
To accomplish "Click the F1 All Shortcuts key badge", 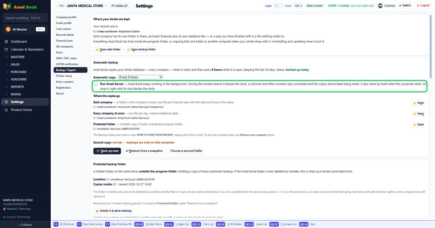I will tap(56, 224).
